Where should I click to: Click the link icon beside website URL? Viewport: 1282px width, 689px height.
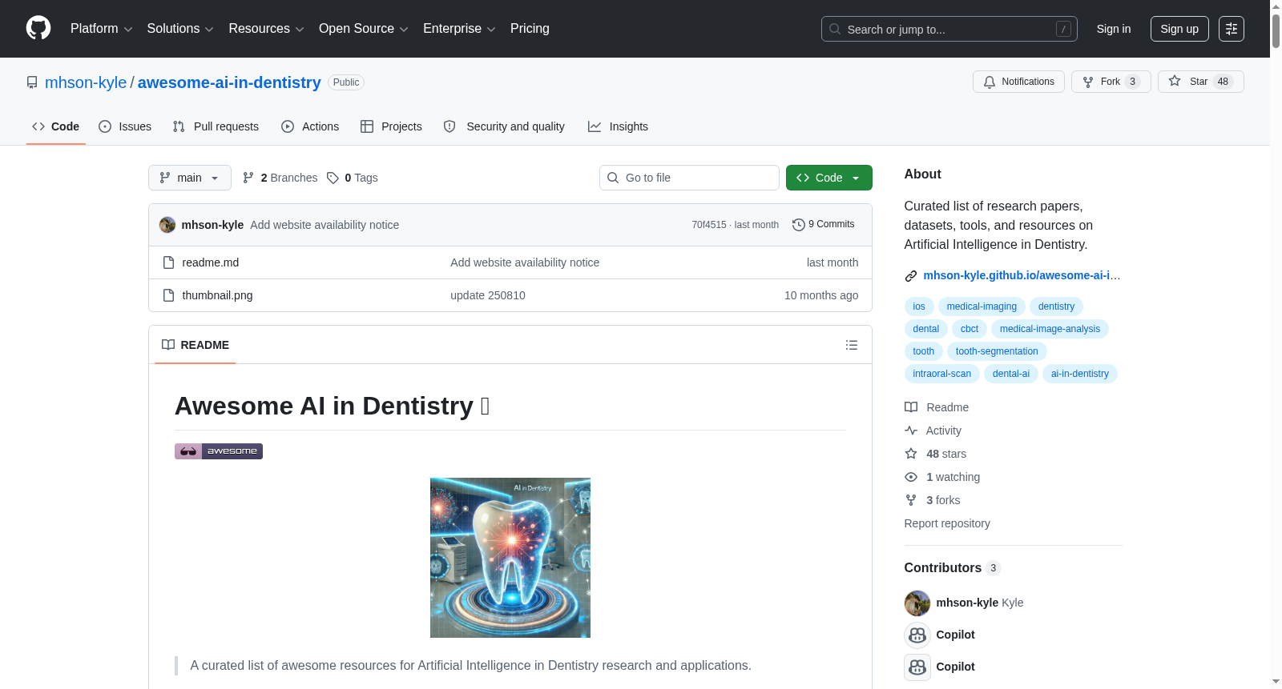click(x=911, y=276)
